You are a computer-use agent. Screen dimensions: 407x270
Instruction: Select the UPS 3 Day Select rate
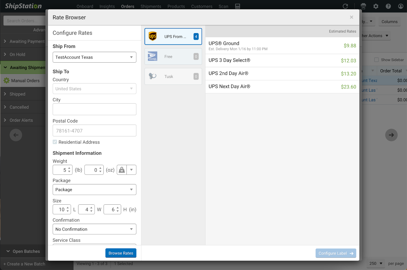pos(282,60)
